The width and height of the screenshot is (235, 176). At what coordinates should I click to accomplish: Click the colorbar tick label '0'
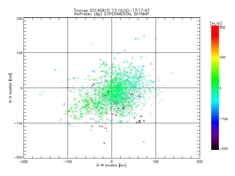220,88
